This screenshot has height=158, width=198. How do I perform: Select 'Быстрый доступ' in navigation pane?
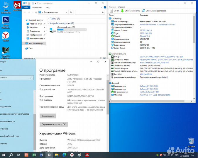pyautogui.click(x=34, y=20)
